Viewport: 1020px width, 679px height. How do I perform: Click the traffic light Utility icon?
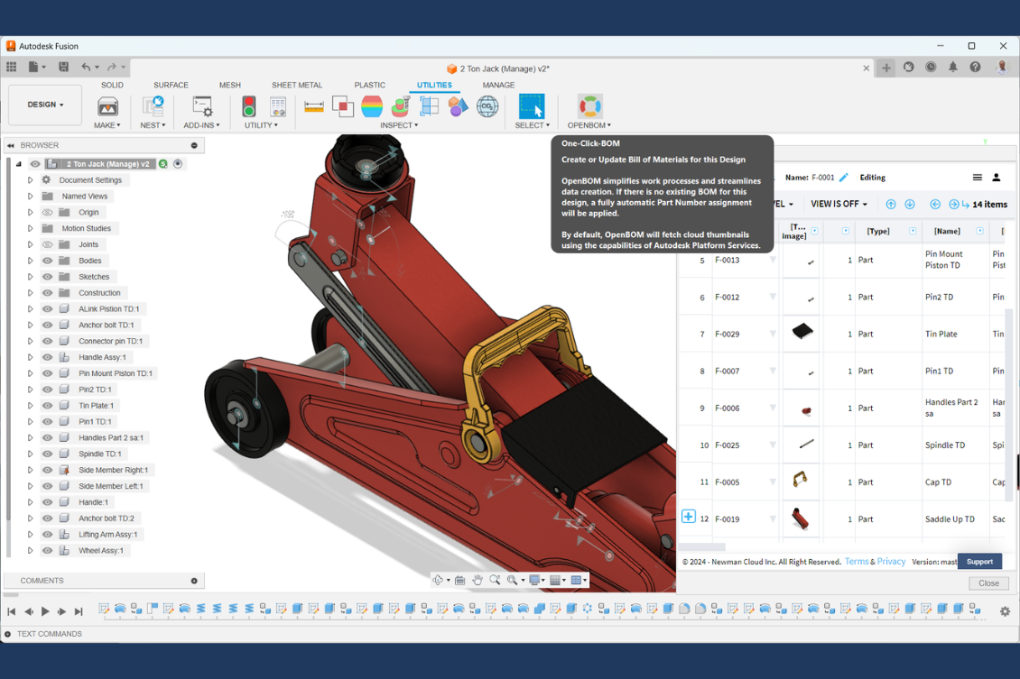tap(248, 106)
